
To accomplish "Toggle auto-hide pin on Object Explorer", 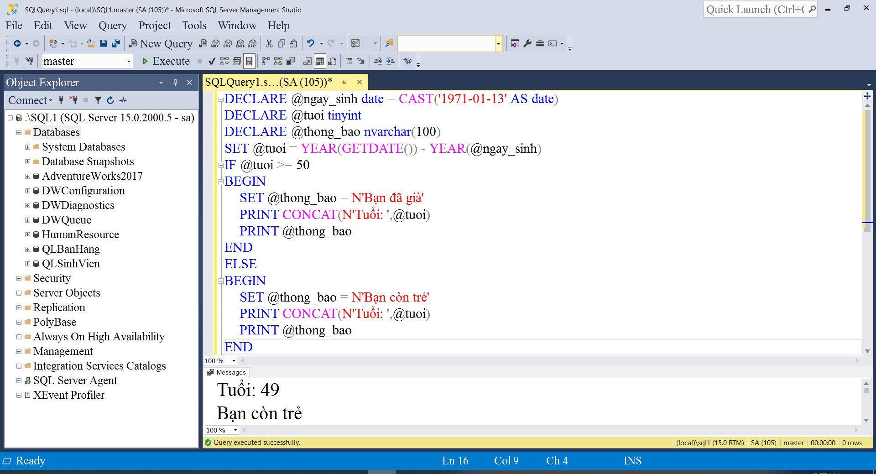I will (175, 83).
